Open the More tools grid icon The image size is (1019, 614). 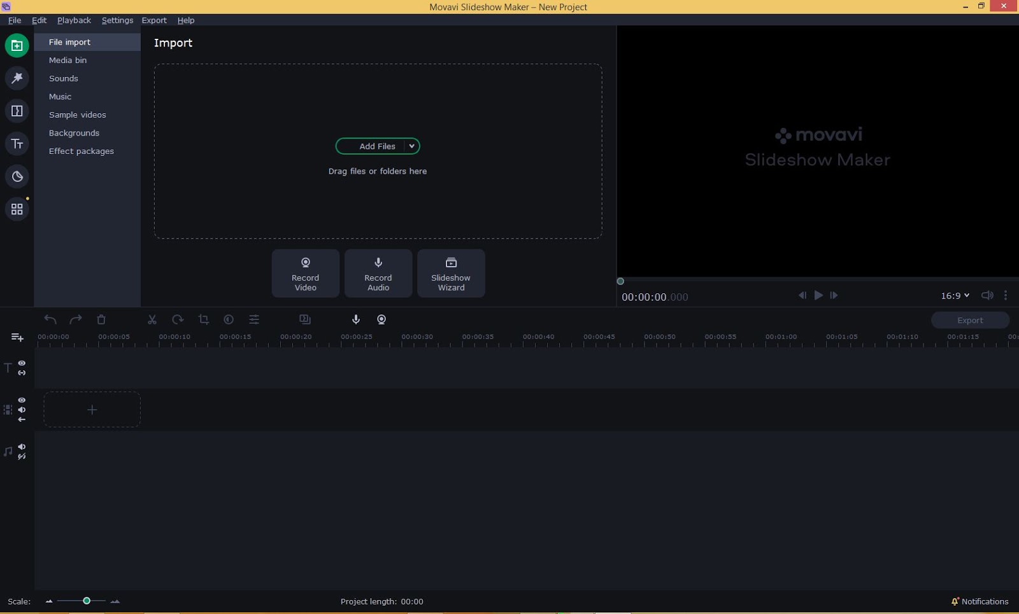(x=17, y=209)
